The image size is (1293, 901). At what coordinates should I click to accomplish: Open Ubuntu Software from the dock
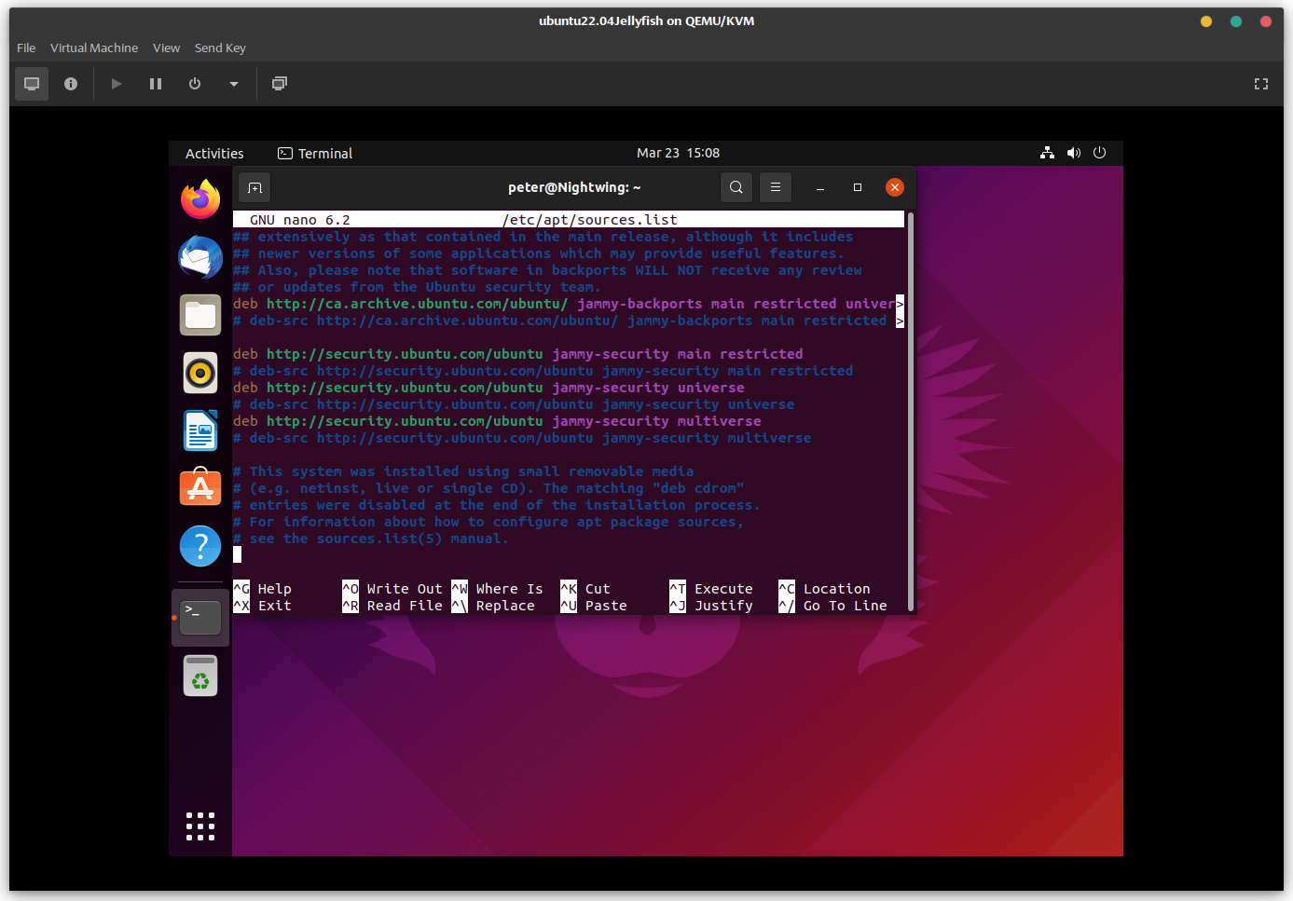tap(200, 488)
